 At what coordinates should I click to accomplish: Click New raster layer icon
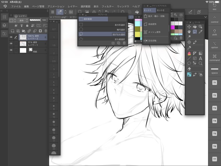coord(12,31)
